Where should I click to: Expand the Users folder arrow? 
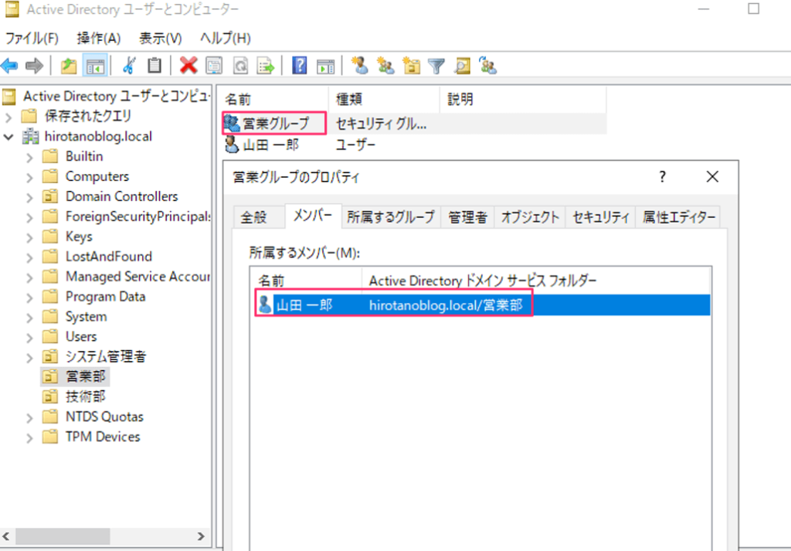(x=29, y=337)
